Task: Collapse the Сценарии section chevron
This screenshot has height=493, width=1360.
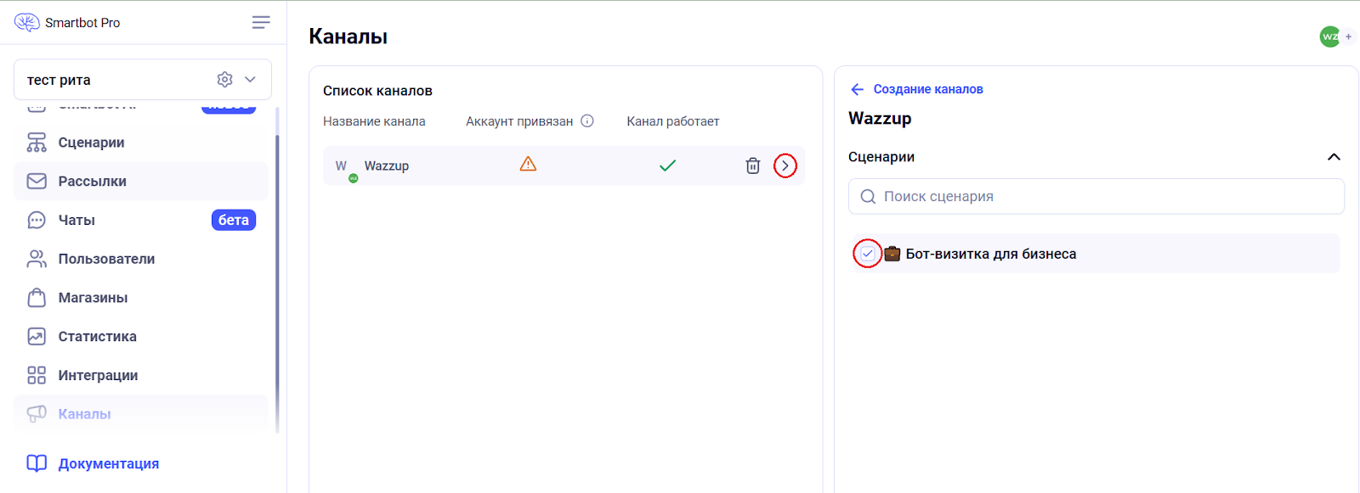Action: [1334, 157]
